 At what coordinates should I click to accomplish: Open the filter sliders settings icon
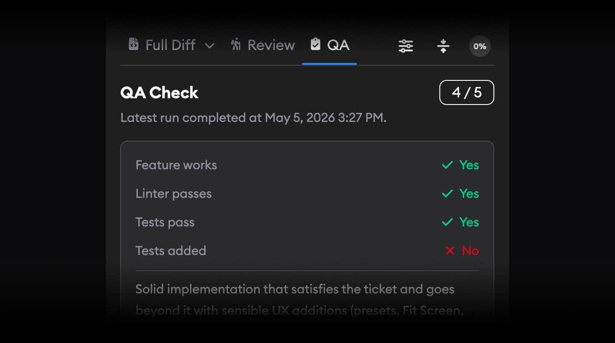point(406,46)
